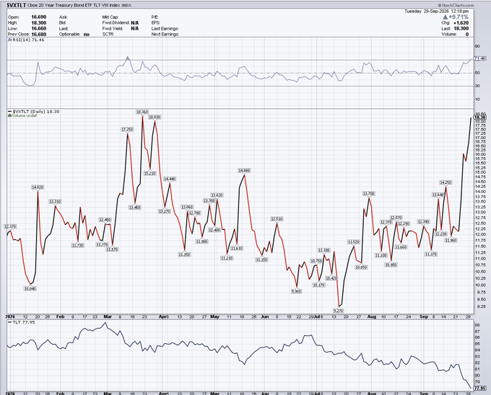The image size is (491, 395).
Task: Click the 88 level on the TLT axis
Action: [477, 325]
